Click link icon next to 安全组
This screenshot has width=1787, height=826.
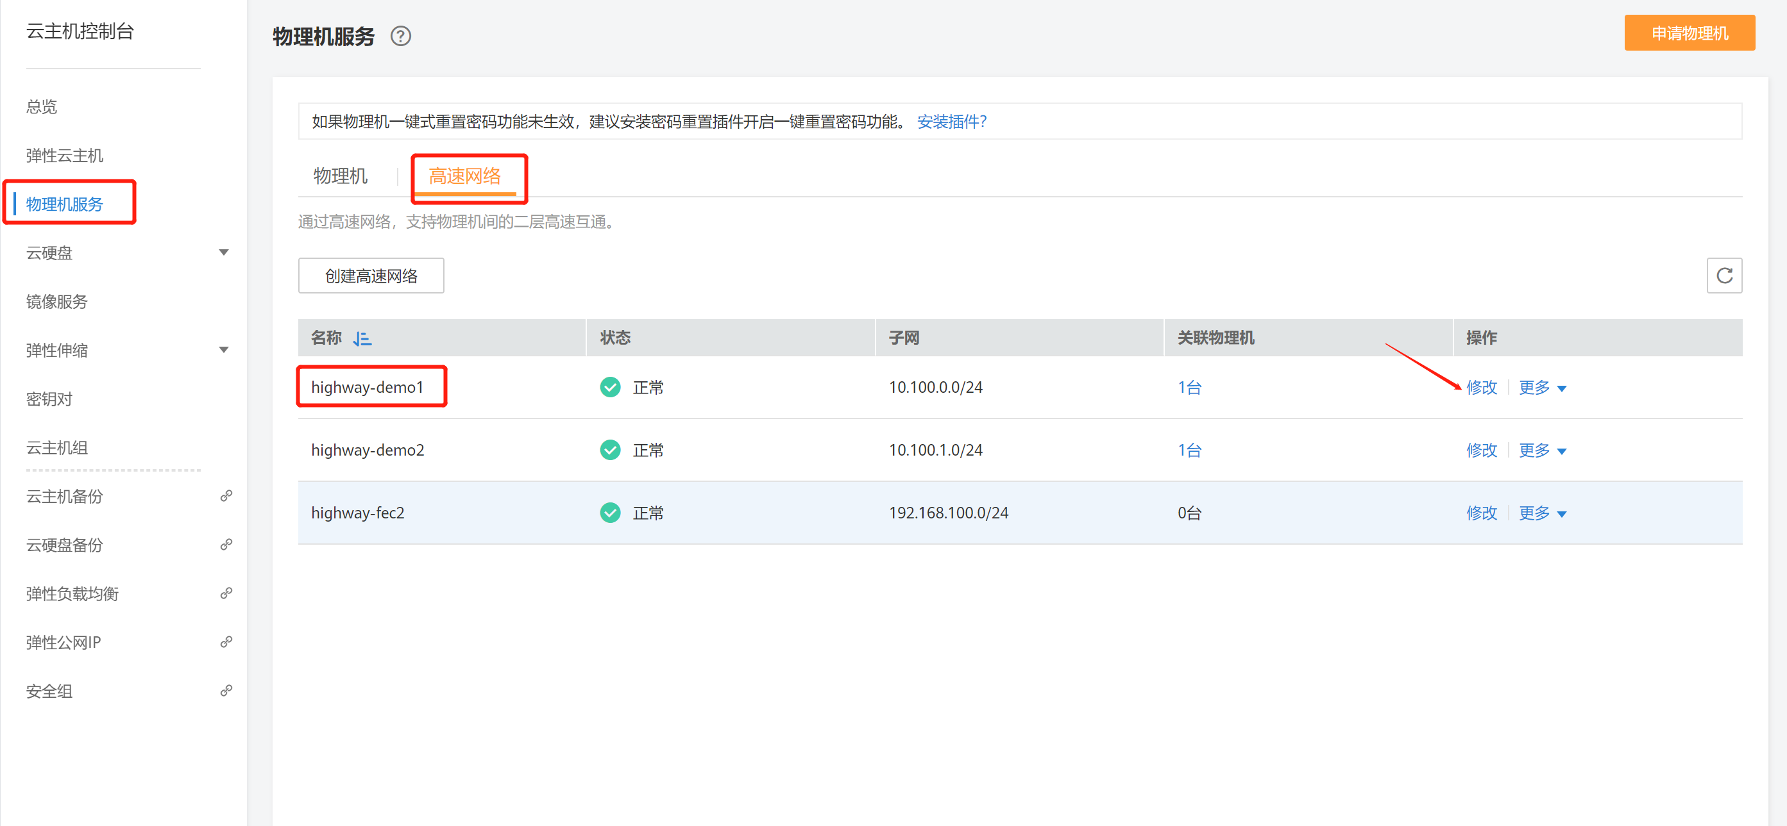[x=225, y=691]
